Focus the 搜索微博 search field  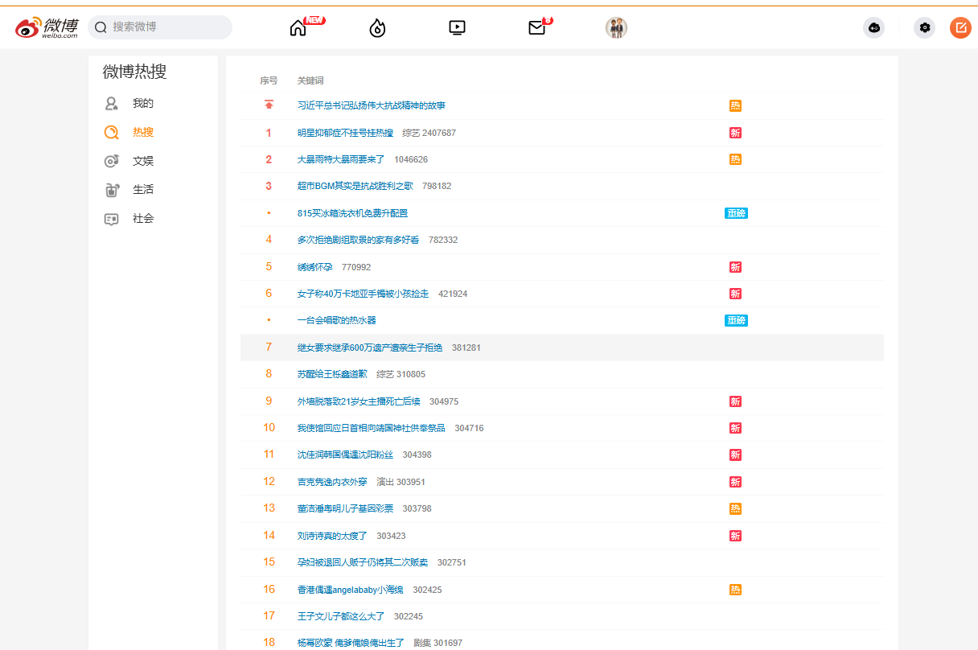click(x=160, y=27)
